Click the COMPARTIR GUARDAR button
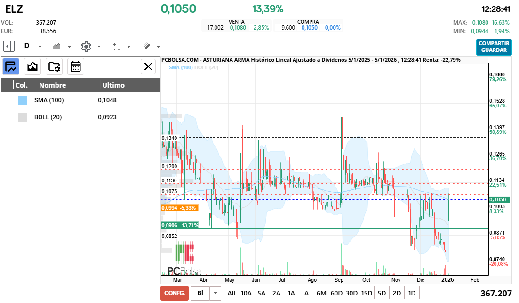The width and height of the screenshot is (519, 303). pos(494,47)
